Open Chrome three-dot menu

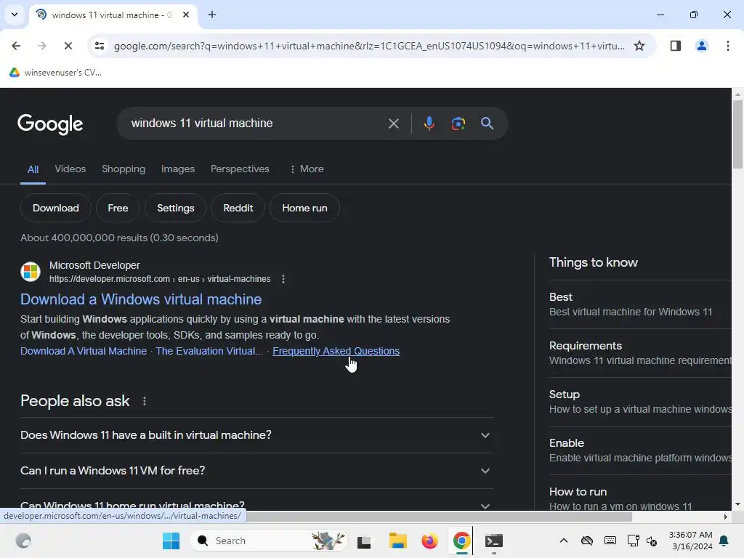pos(727,46)
